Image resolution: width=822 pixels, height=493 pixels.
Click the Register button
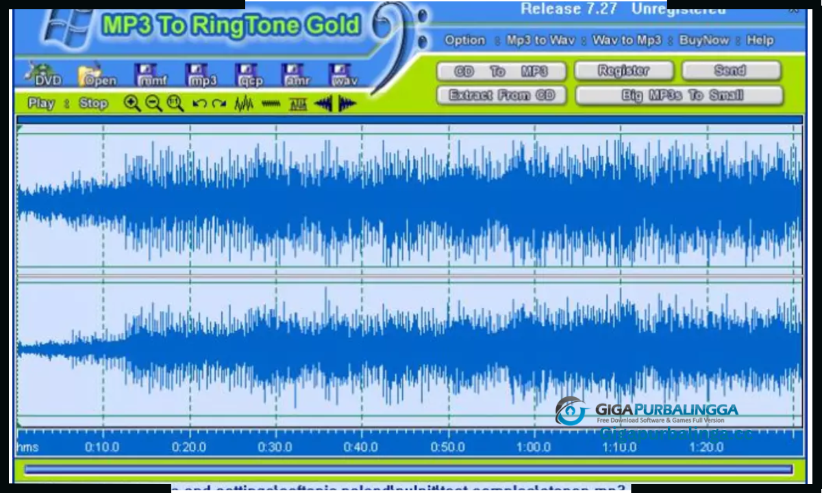pos(623,71)
